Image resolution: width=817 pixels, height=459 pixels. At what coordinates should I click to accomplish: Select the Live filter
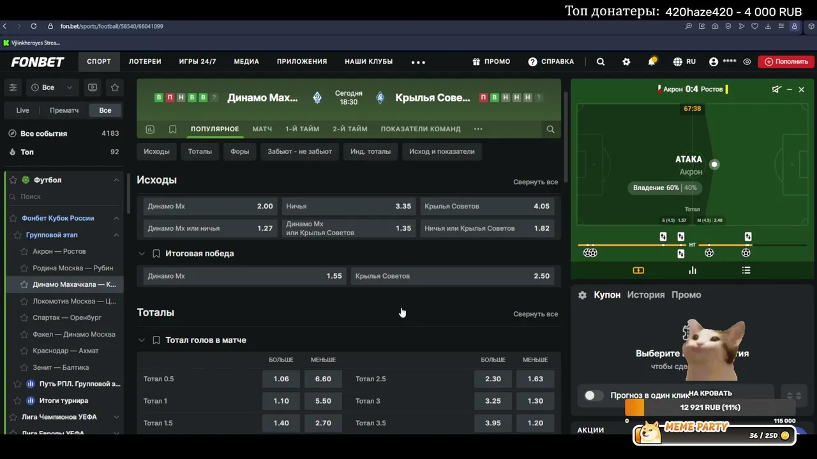(23, 110)
